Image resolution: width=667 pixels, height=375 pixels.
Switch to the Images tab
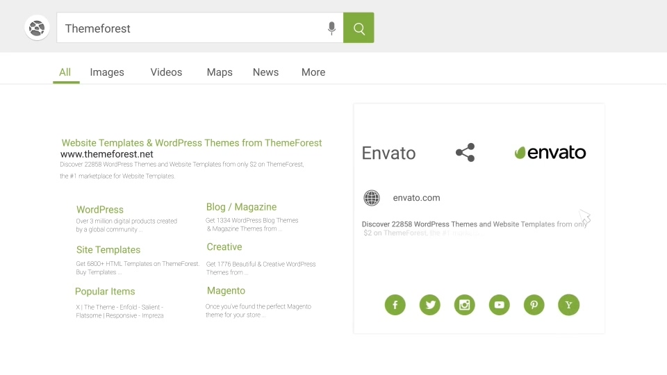(x=107, y=72)
